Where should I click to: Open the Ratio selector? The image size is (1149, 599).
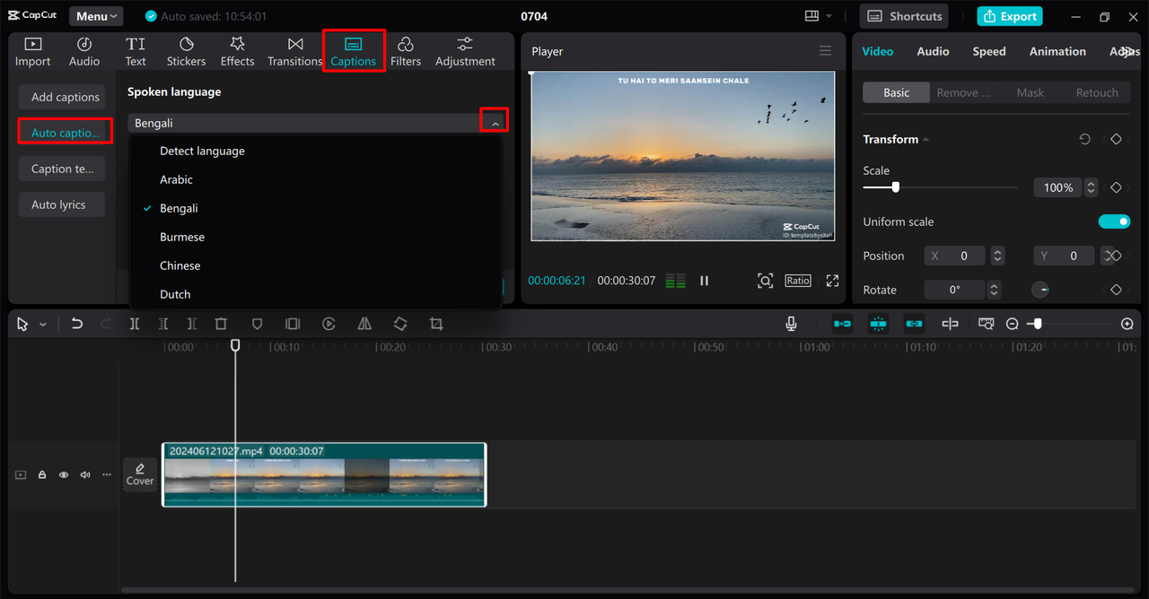[797, 281]
